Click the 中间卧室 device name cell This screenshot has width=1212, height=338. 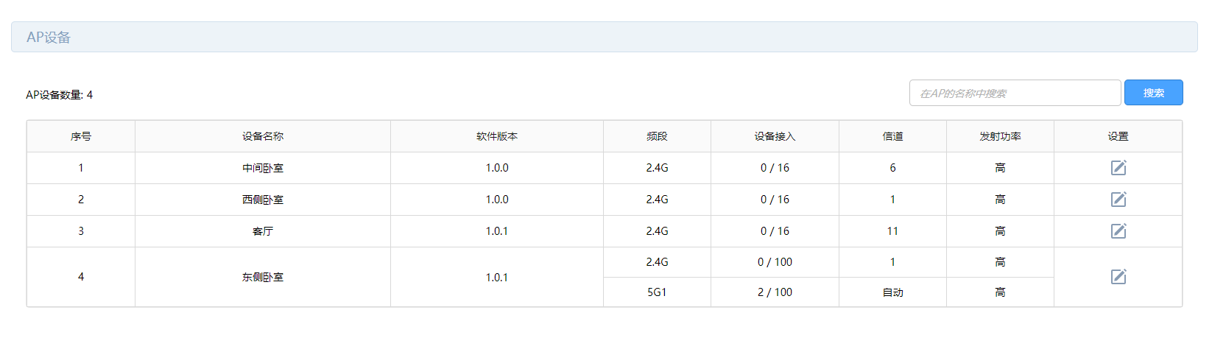pyautogui.click(x=263, y=168)
